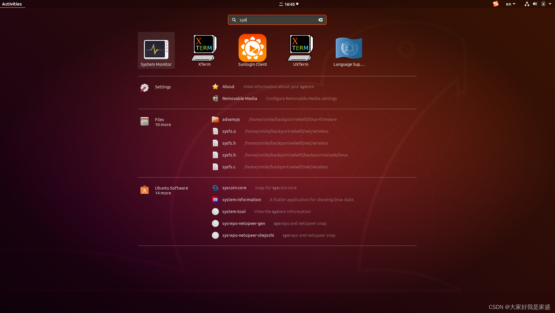Select 'View the system information' description
This screenshot has width=555, height=313.
tap(282, 212)
